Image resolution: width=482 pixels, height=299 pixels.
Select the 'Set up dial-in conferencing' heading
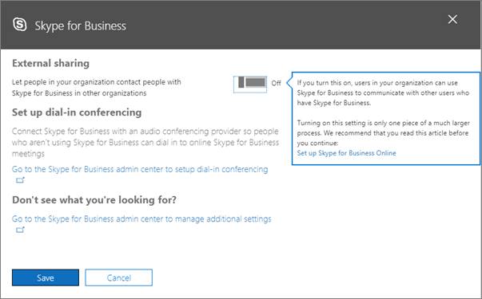tap(77, 112)
